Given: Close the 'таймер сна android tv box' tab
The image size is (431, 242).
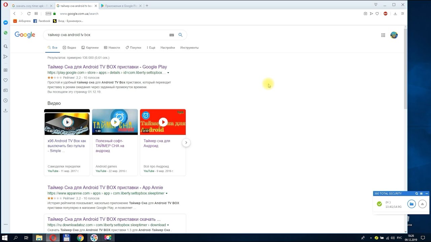Looking at the screenshot, I should (x=96, y=6).
